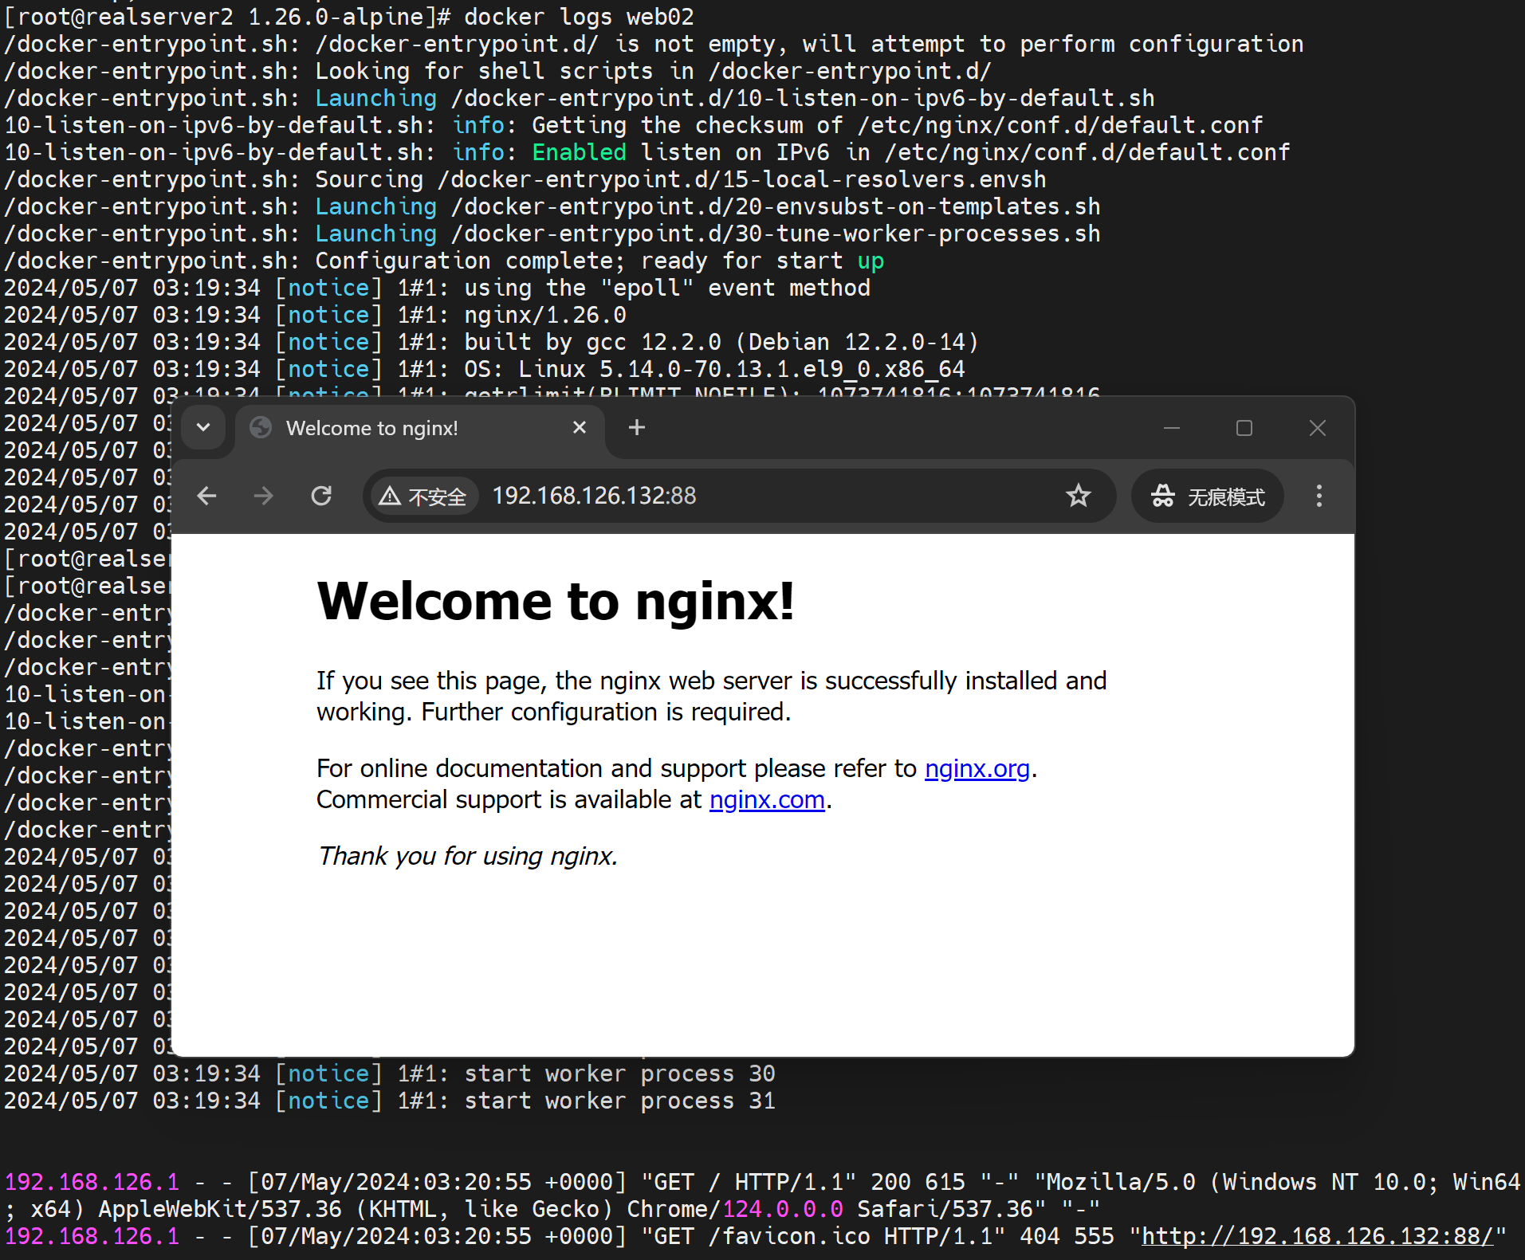Open a new tab with the plus button
The height and width of the screenshot is (1260, 1525).
click(x=636, y=428)
